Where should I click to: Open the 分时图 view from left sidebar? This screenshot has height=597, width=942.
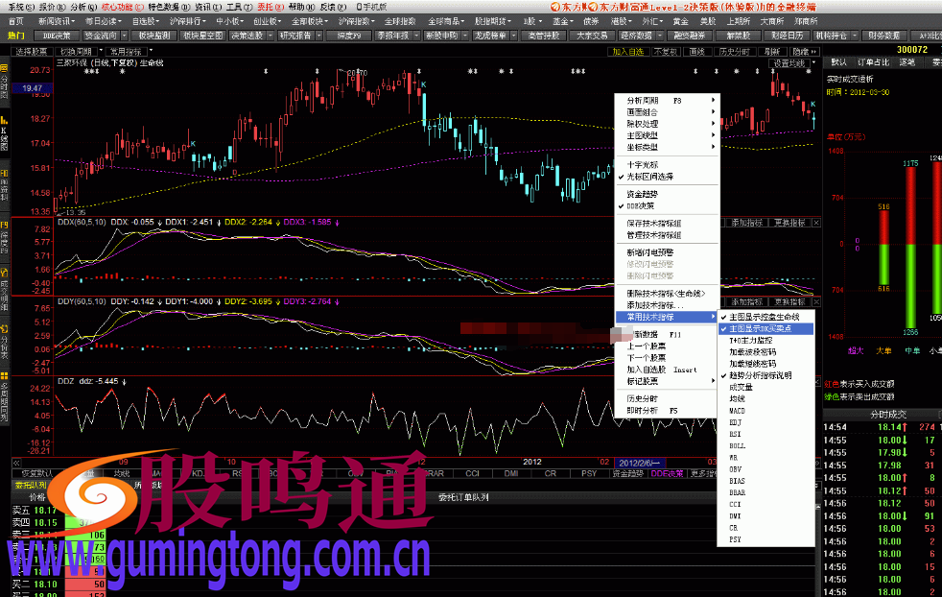(4, 82)
